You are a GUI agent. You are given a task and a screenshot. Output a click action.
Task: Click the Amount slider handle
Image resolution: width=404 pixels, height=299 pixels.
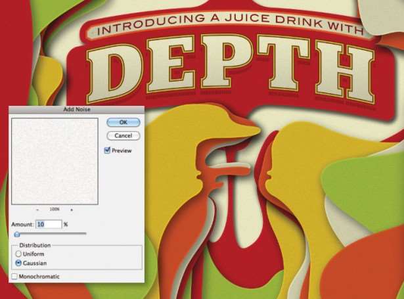pyautogui.click(x=17, y=234)
